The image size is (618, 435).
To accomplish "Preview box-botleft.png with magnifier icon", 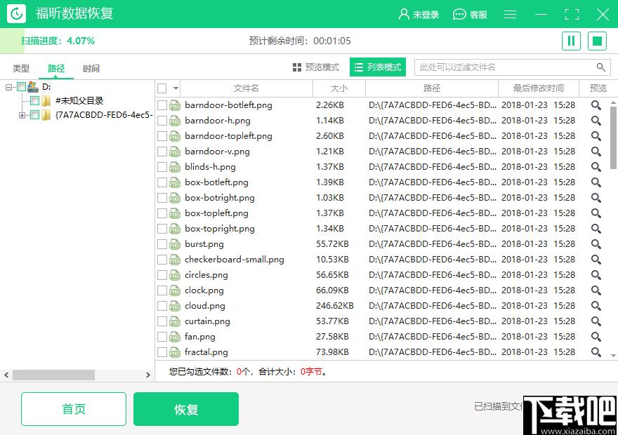I will tap(596, 182).
